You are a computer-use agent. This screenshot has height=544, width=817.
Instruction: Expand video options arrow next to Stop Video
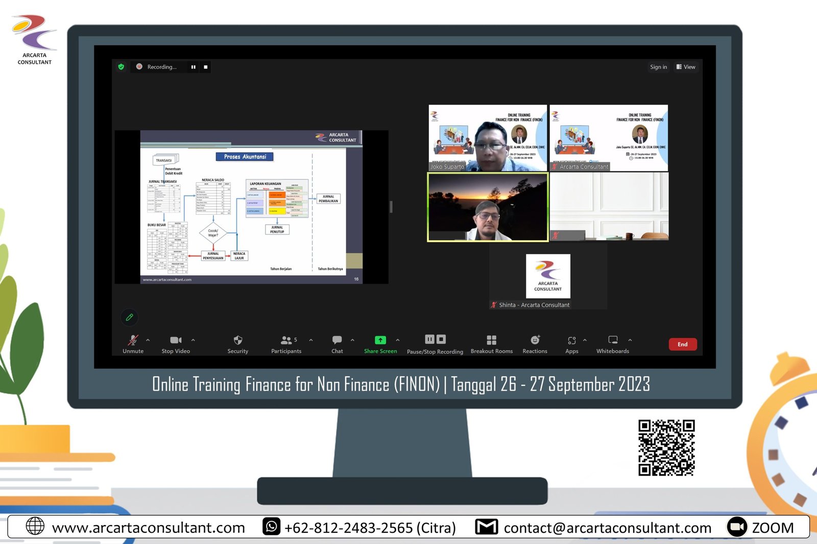[x=193, y=340]
